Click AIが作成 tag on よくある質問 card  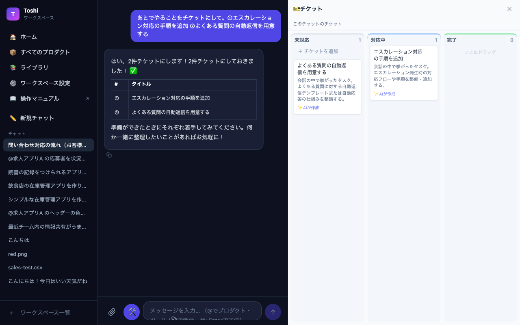pos(308,108)
